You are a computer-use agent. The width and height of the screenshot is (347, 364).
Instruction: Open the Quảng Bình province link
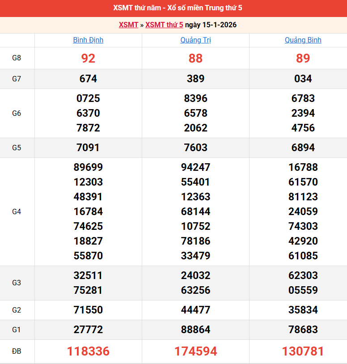303,40
